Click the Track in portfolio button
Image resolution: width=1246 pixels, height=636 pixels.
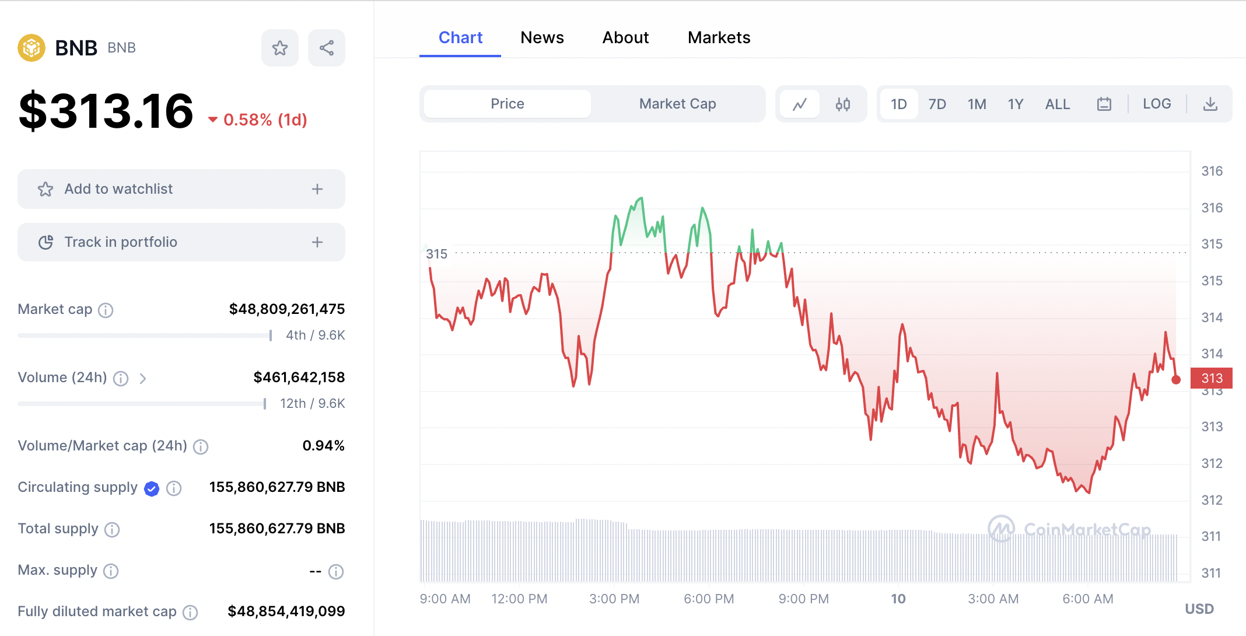click(181, 242)
